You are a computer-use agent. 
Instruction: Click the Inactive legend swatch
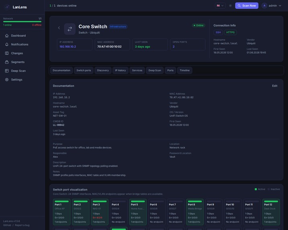268,189
